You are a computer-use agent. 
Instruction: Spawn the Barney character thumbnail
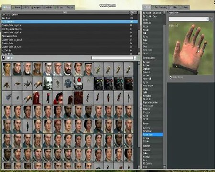click(x=17, y=69)
